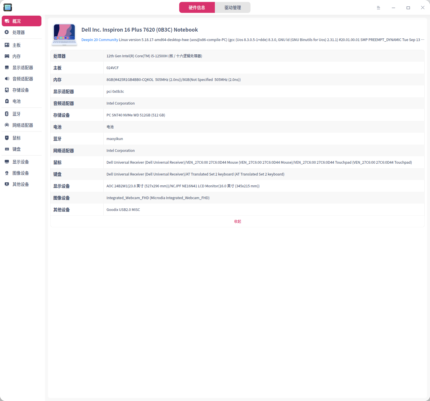This screenshot has width=430, height=401.
Task: Select the motherboard value '024VCF'
Action: click(x=112, y=68)
